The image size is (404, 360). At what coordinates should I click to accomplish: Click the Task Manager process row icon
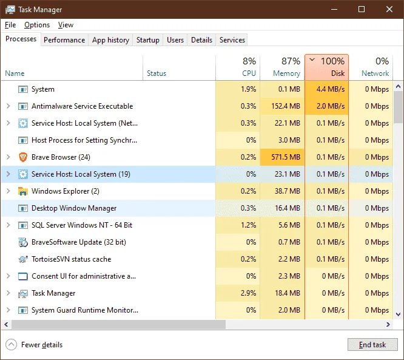[x=23, y=293]
